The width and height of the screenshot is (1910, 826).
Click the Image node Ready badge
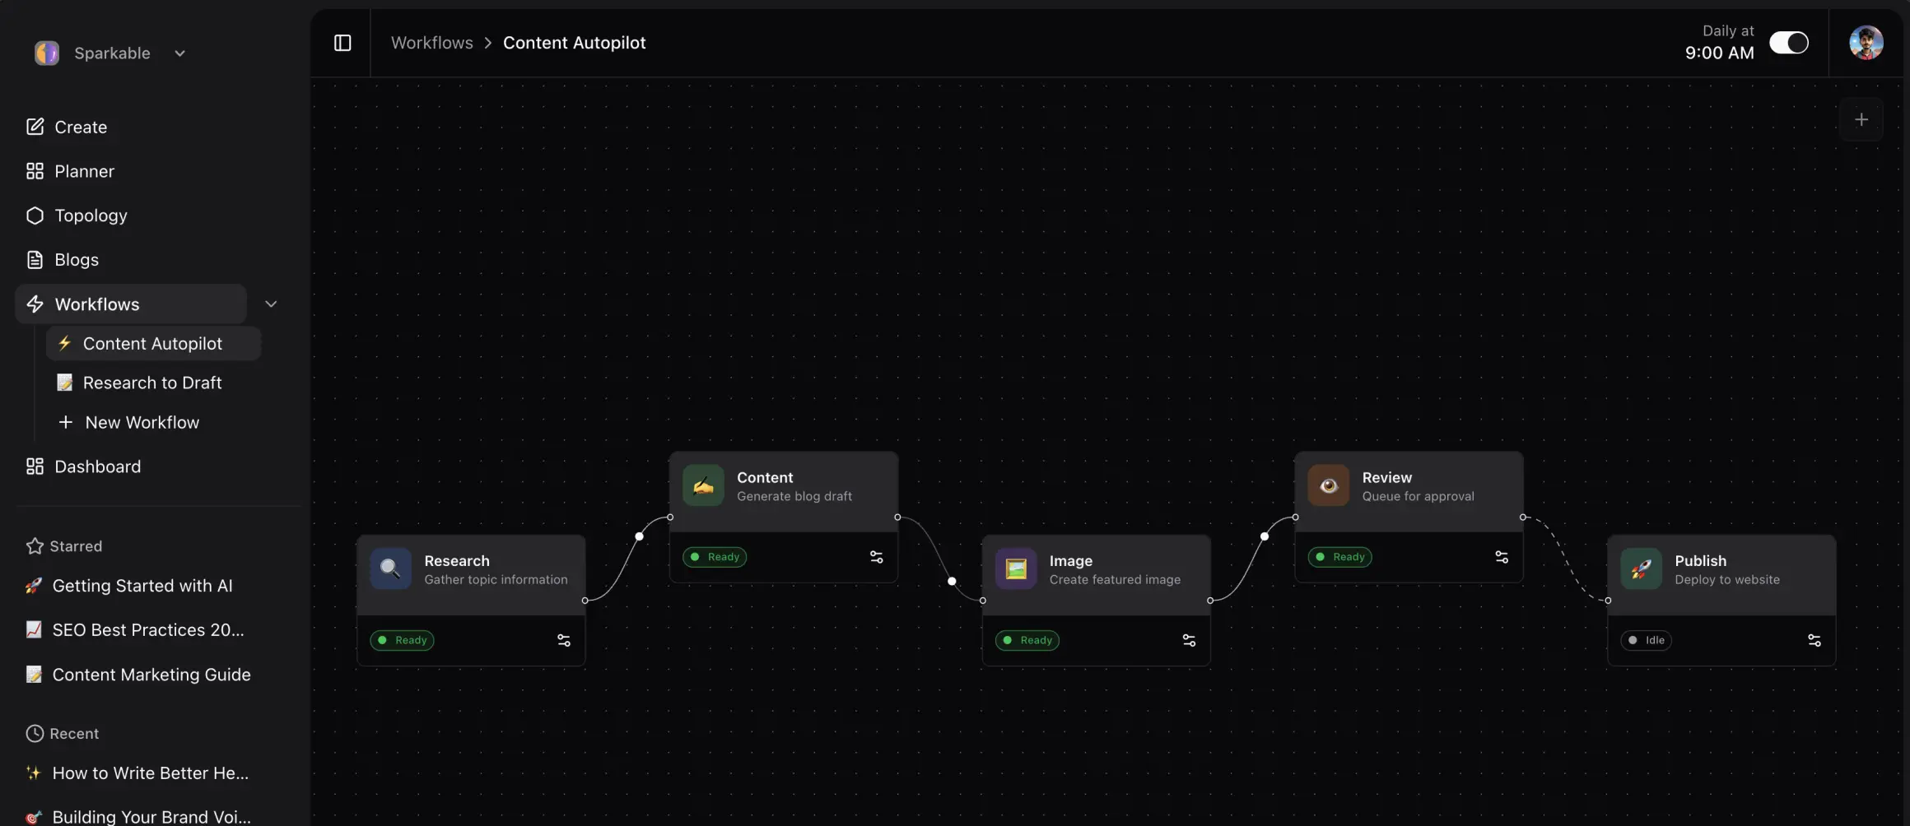click(x=1027, y=640)
